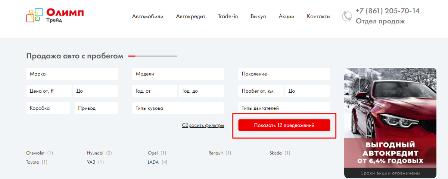Viewport: 448px width, 179px height.
Task: Select the Toyota (1) brand link
Action: [37, 162]
